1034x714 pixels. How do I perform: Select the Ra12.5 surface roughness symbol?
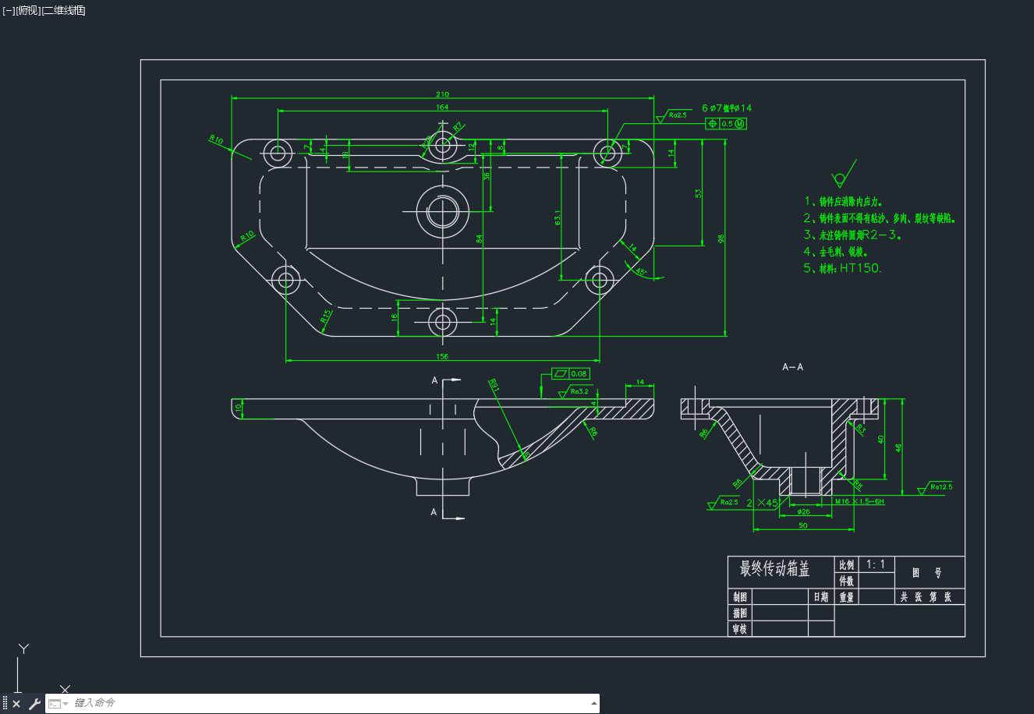pos(936,488)
